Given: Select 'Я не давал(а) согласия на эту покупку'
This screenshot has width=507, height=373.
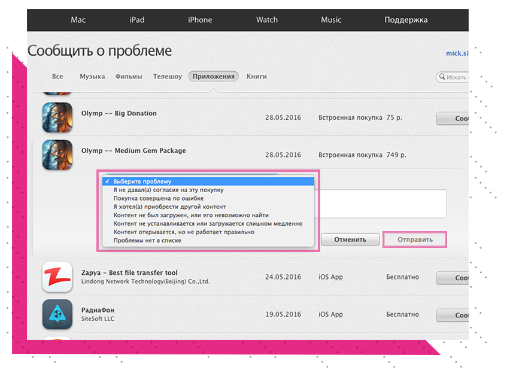Looking at the screenshot, I should [x=168, y=190].
